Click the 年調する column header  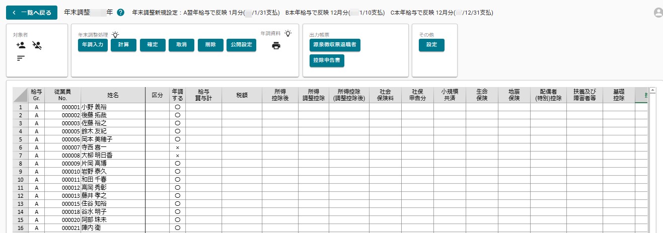click(x=177, y=95)
